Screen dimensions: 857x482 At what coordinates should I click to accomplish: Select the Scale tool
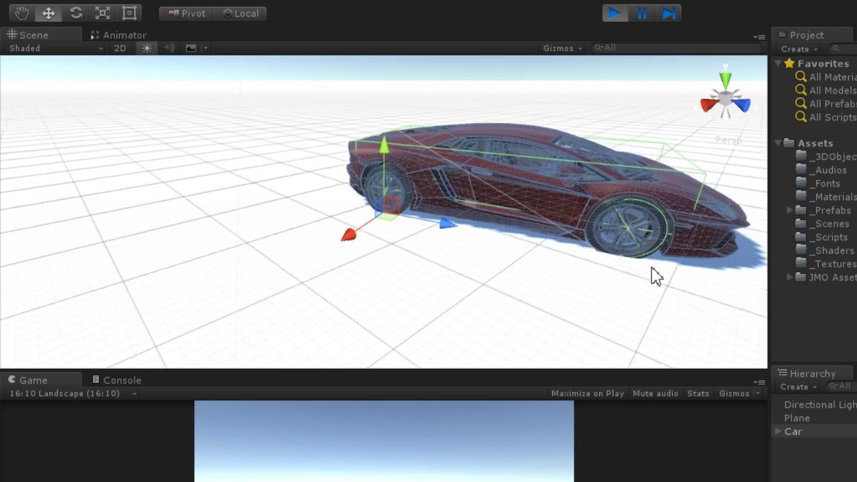point(102,13)
